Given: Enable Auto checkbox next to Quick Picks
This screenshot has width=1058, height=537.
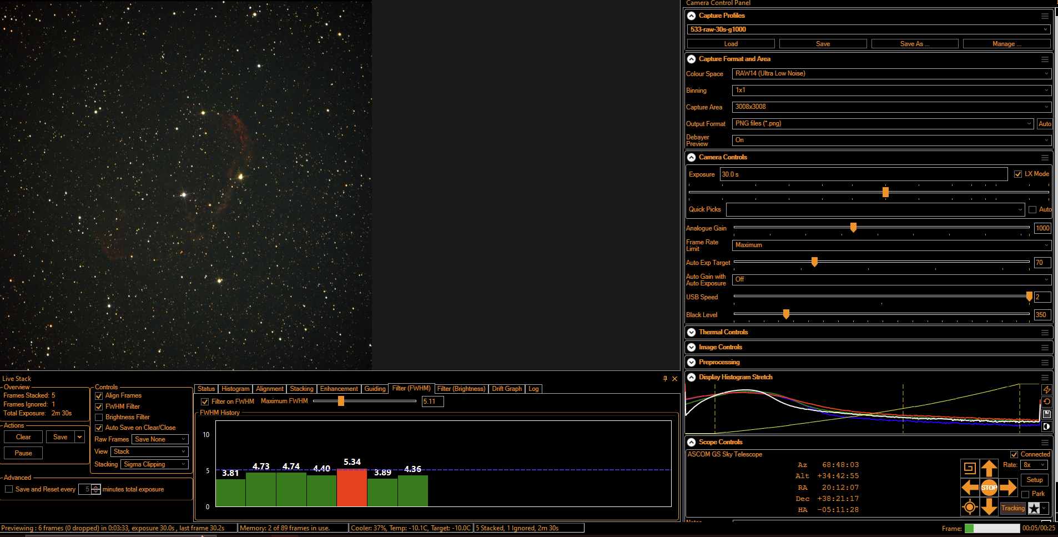Looking at the screenshot, I should [x=1032, y=209].
